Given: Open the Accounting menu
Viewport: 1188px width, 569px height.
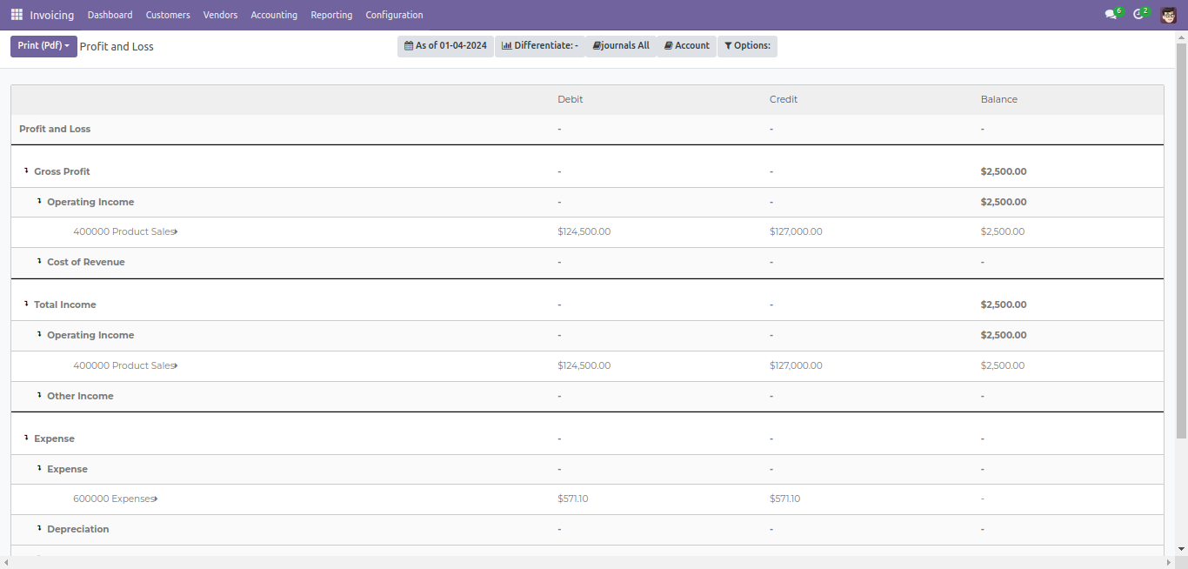Looking at the screenshot, I should point(274,15).
